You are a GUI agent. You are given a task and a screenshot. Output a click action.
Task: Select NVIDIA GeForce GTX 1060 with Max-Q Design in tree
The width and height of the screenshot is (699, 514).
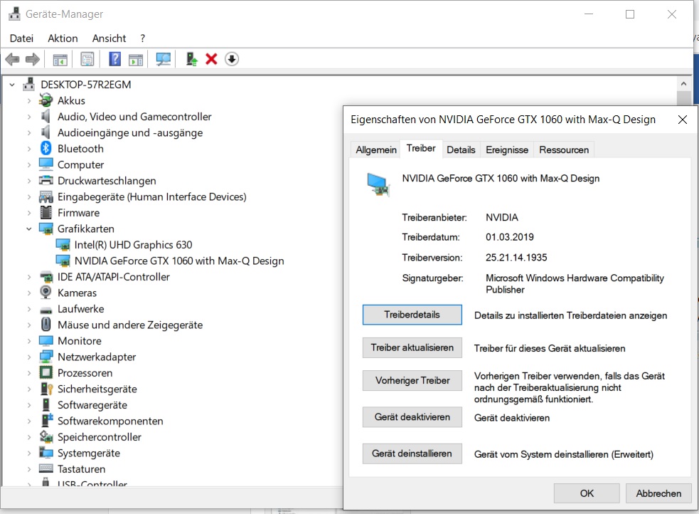point(178,261)
